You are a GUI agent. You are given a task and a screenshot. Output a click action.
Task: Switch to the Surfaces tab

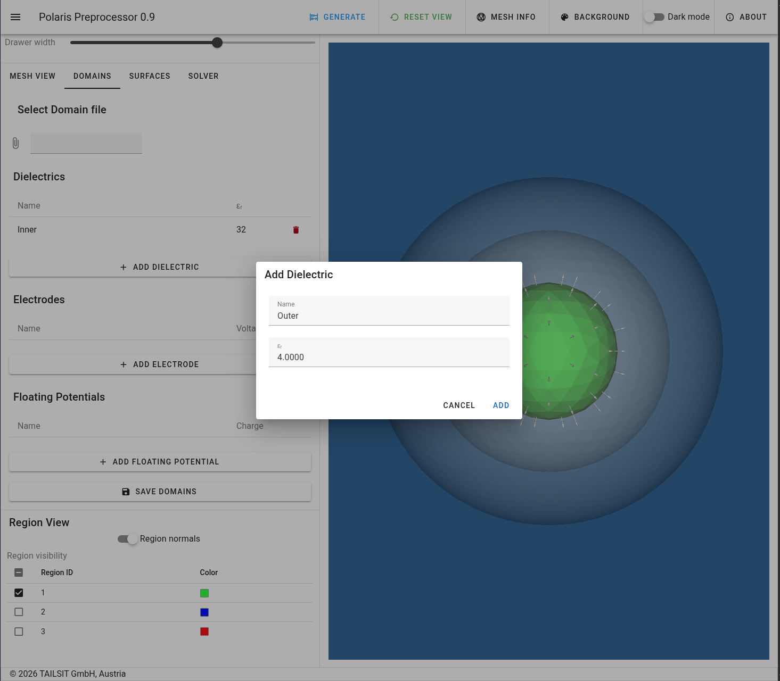tap(150, 76)
